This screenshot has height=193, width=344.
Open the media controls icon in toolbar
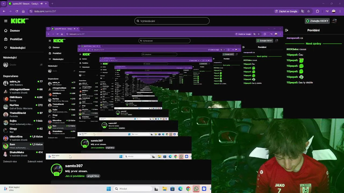pos(327,11)
